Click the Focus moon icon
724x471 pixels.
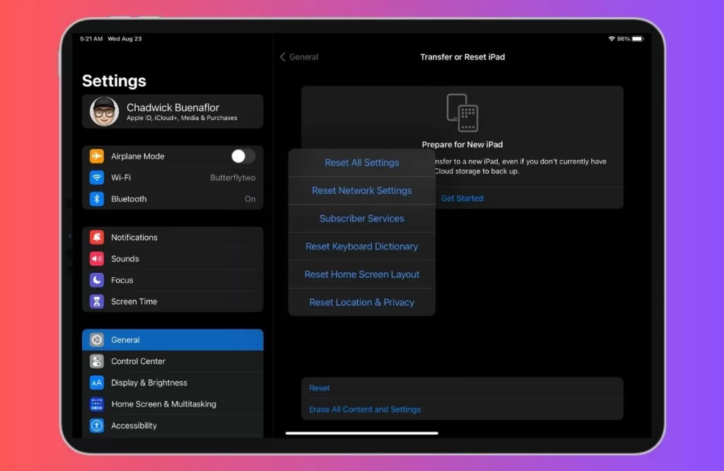pyautogui.click(x=96, y=280)
